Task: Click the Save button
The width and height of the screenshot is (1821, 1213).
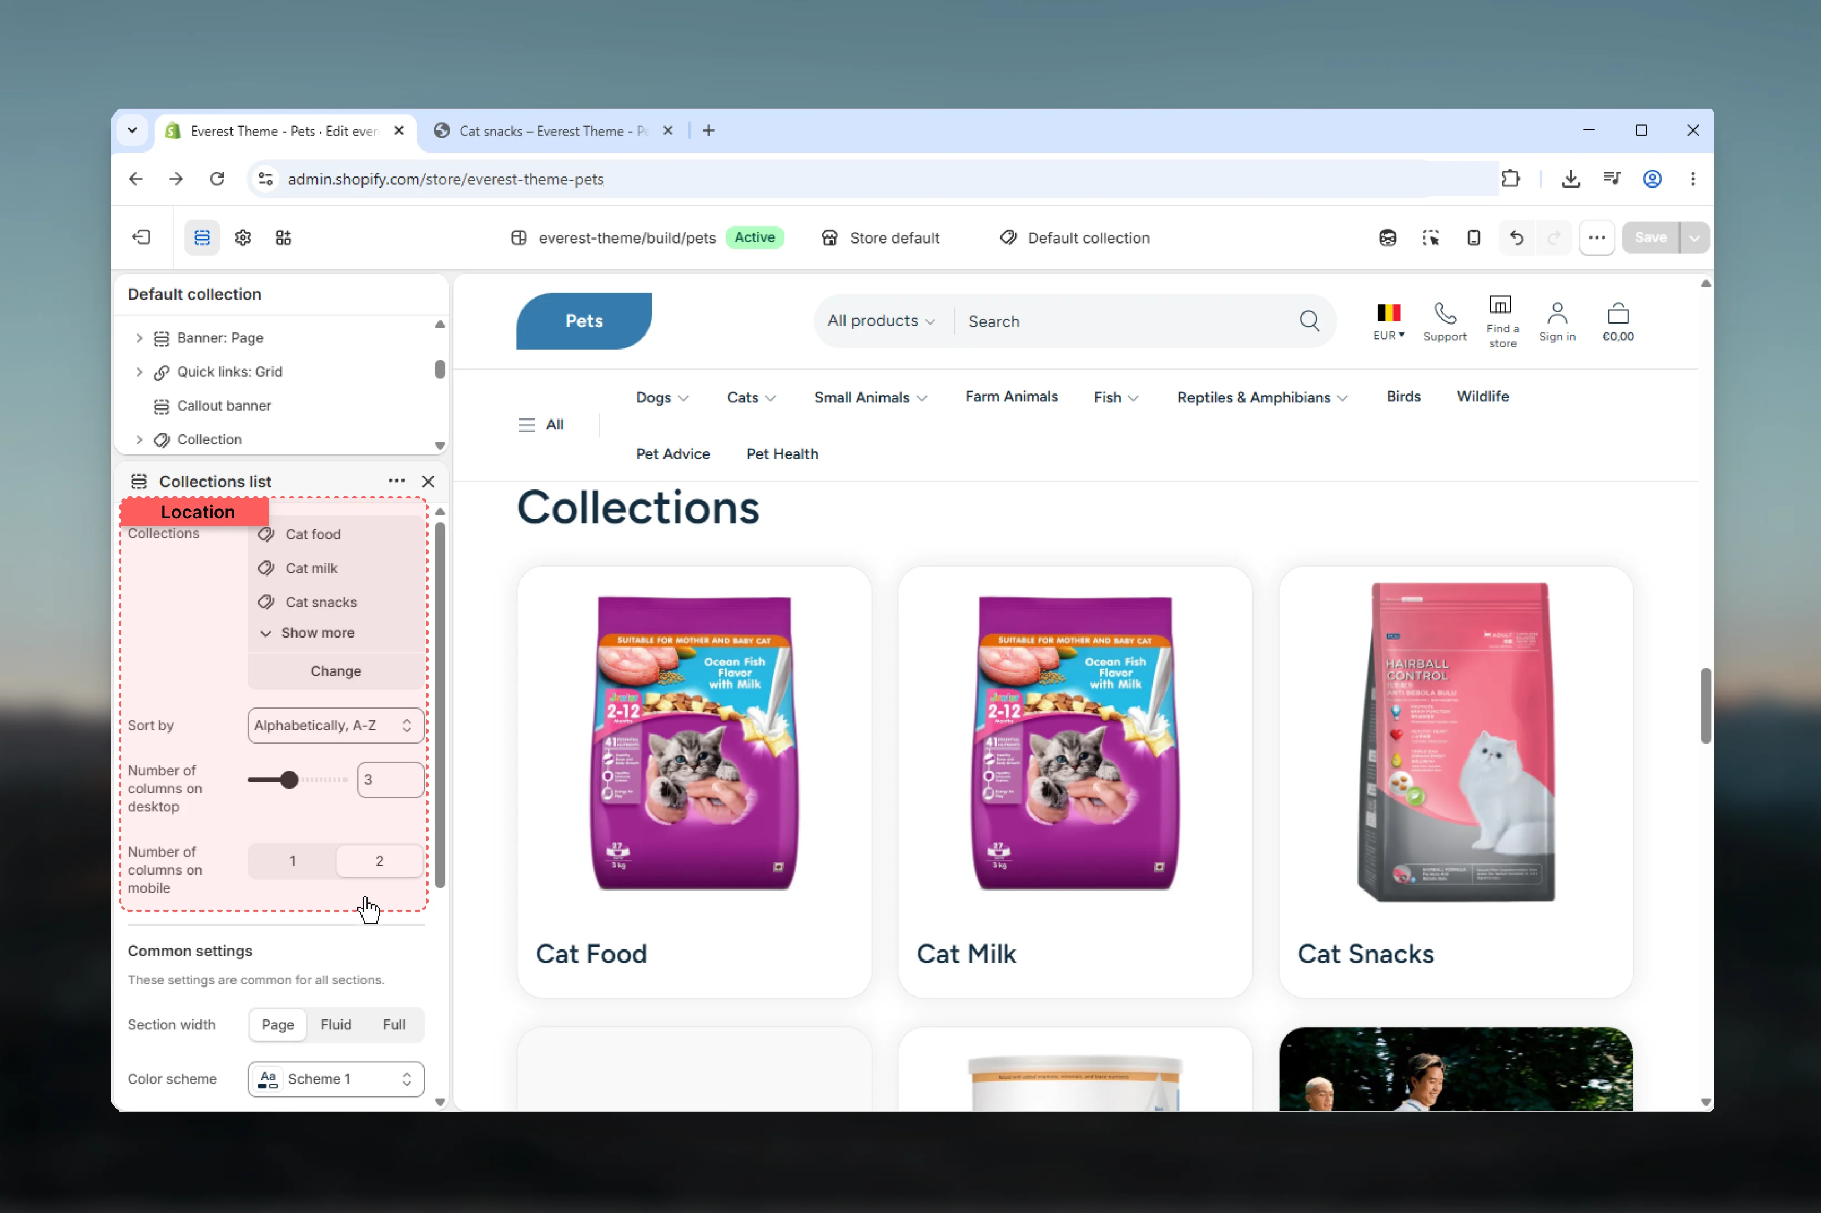Action: pyautogui.click(x=1650, y=237)
